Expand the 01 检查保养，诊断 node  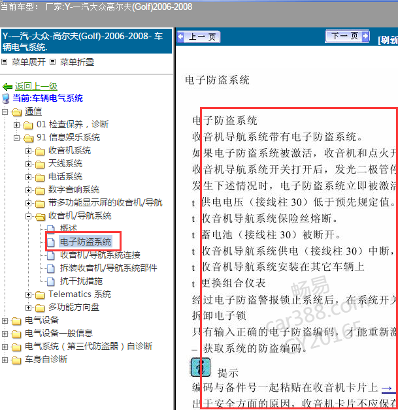click(16, 125)
